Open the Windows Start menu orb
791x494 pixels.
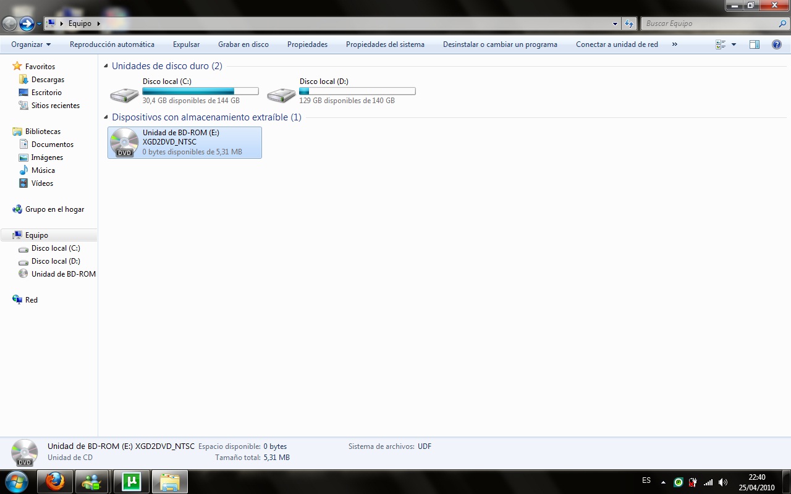coord(17,481)
